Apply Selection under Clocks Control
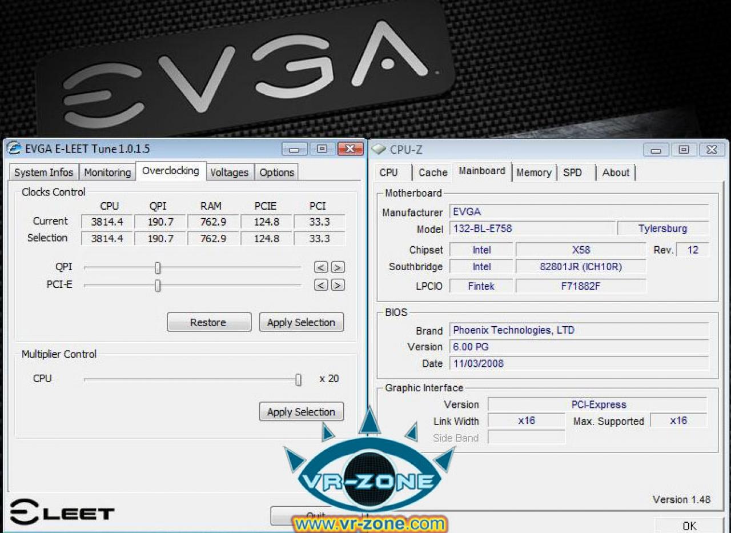The image size is (731, 533). click(x=302, y=322)
